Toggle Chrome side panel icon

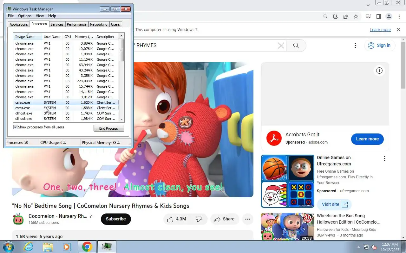pyautogui.click(x=378, y=16)
